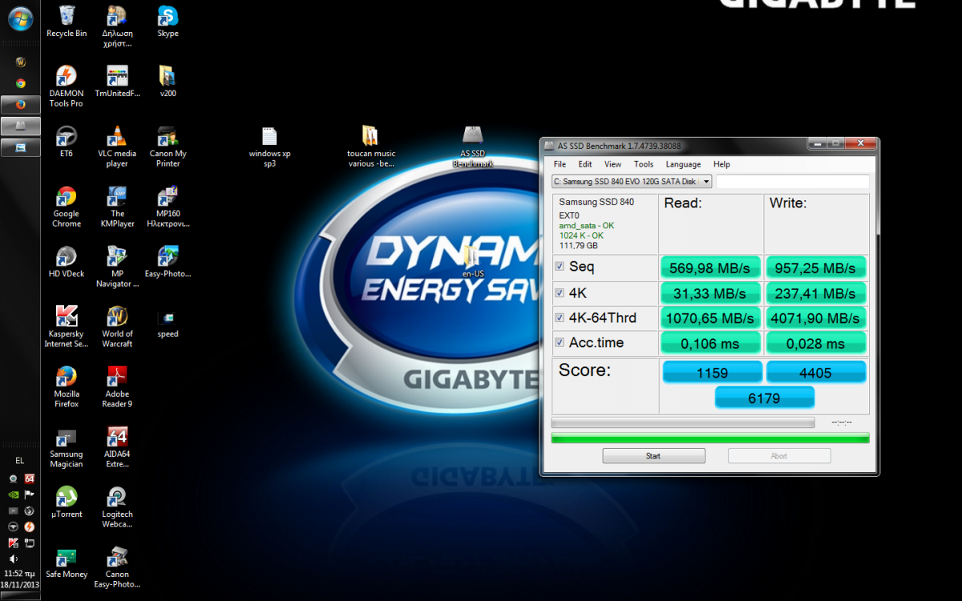Launch Skype from the desktop
The width and height of the screenshot is (962, 601).
[x=168, y=22]
